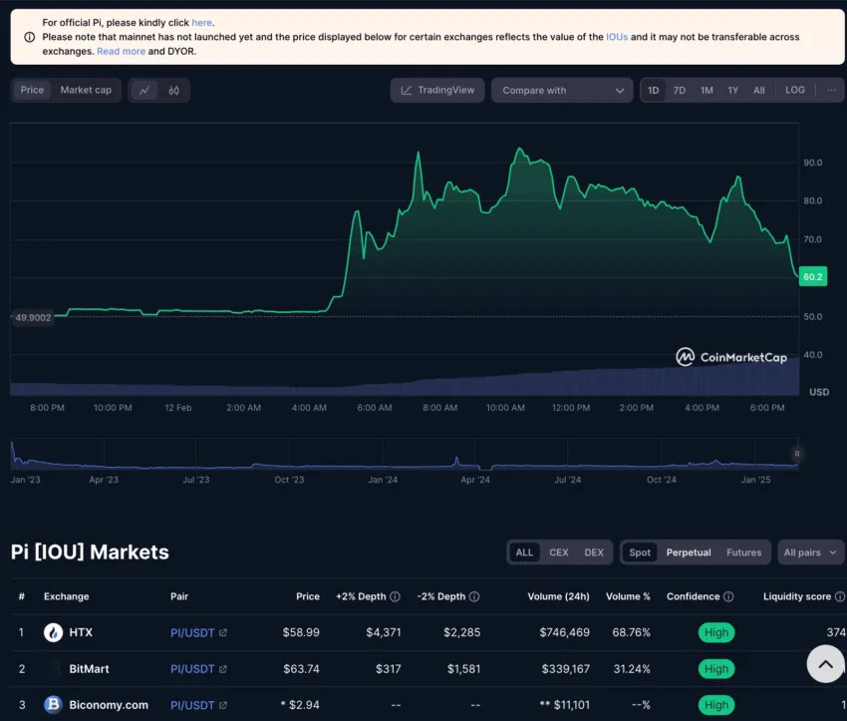Viewport: 847px width, 721px height.
Task: Sort by the Volume (24h) column header
Action: click(x=558, y=597)
